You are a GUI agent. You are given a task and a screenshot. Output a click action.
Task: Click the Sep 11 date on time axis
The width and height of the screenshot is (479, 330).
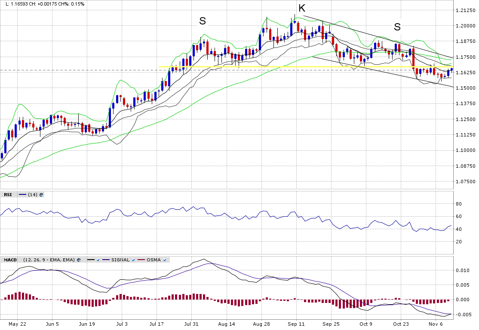[x=296, y=324]
